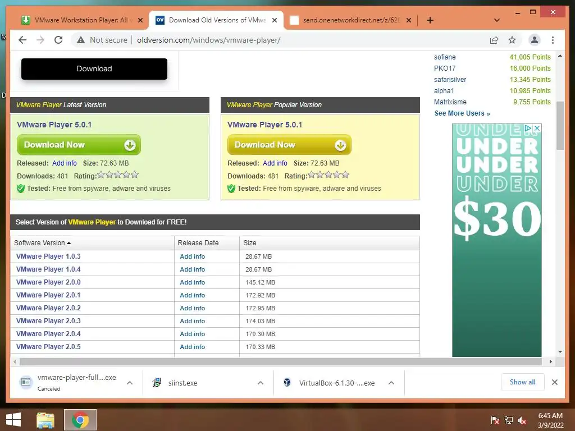Close the downloads bar
The image size is (575, 431).
(x=555, y=382)
